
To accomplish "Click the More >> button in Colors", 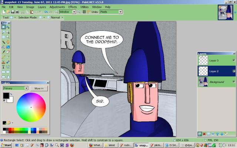I will pyautogui.click(x=39, y=88).
